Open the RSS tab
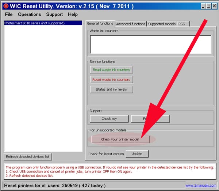 point(182,24)
